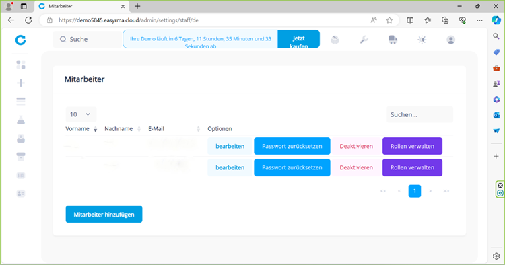505x265 pixels.
Task: Expand the 10 entries per page dropdown
Action: point(81,114)
